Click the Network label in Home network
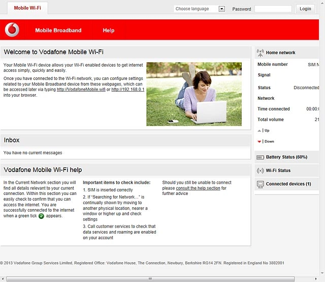The height and width of the screenshot is (282, 325). [x=266, y=98]
